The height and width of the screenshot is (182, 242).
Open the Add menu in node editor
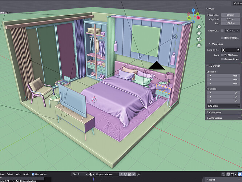coord(18,174)
